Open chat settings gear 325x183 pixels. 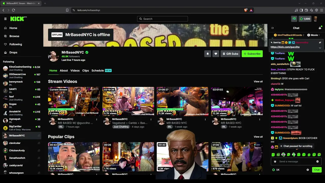coord(308,170)
